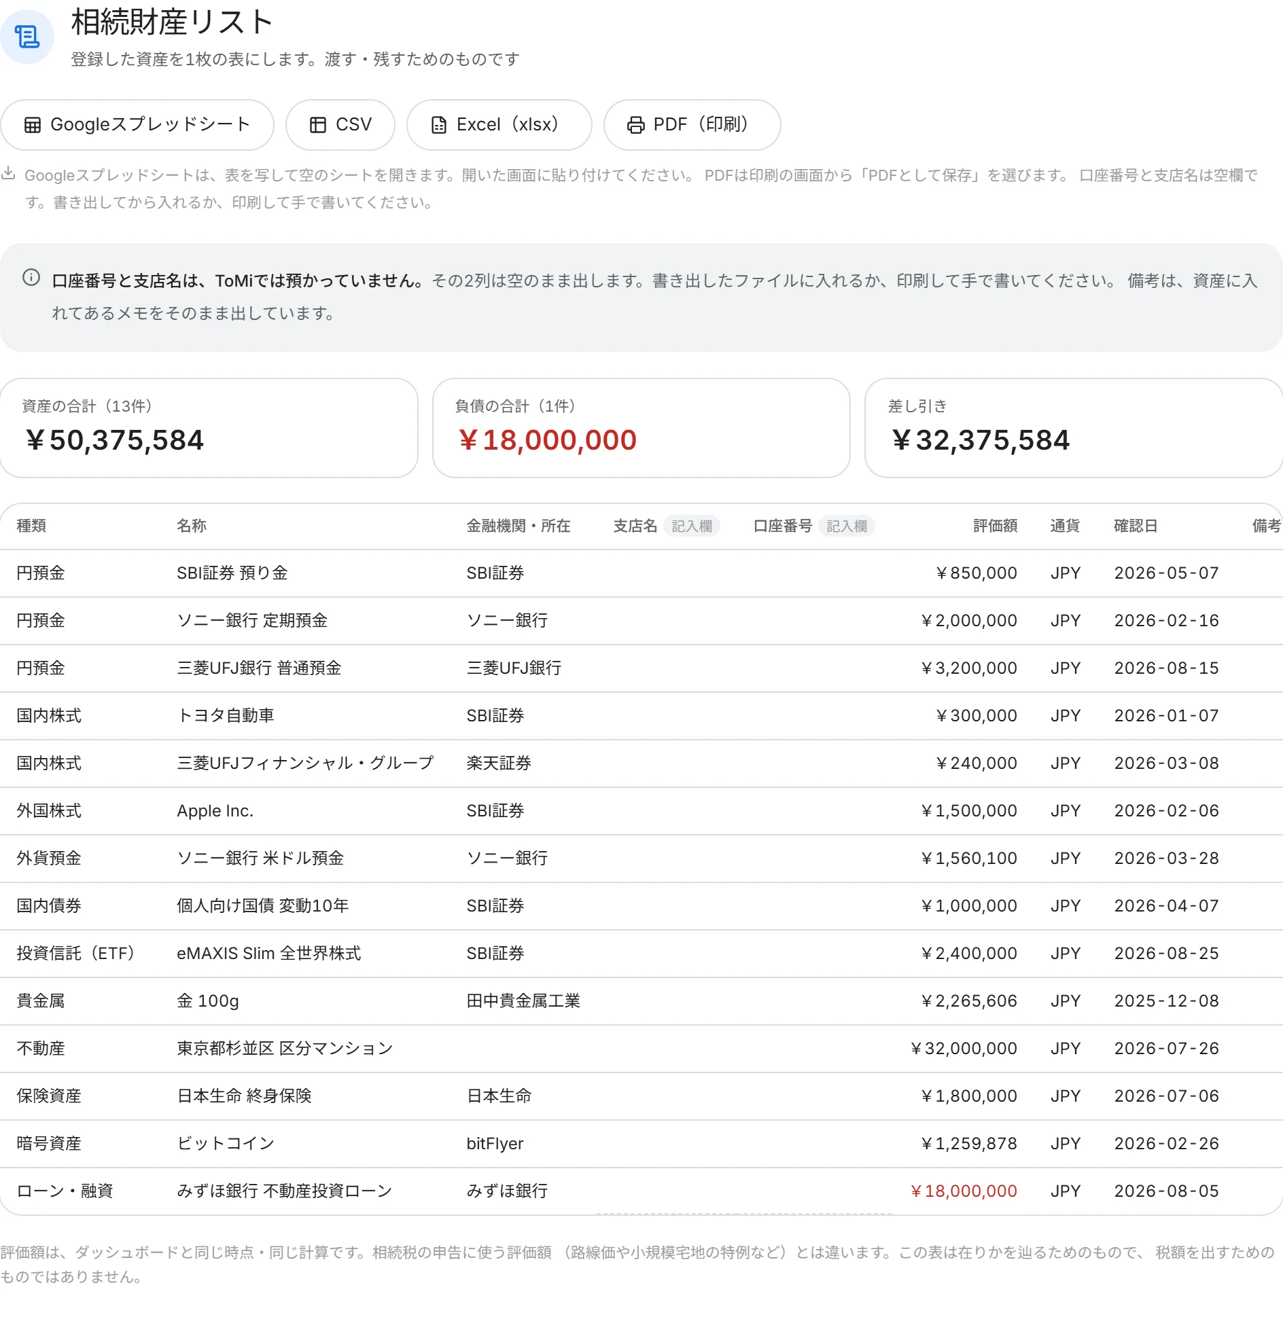Viewport: 1283px width, 1334px height.
Task: Click the 国内債券 type cell
Action: point(49,907)
